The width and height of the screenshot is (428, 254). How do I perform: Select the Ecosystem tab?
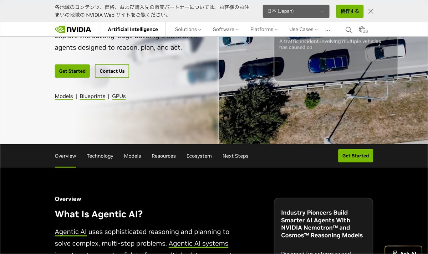pyautogui.click(x=199, y=156)
